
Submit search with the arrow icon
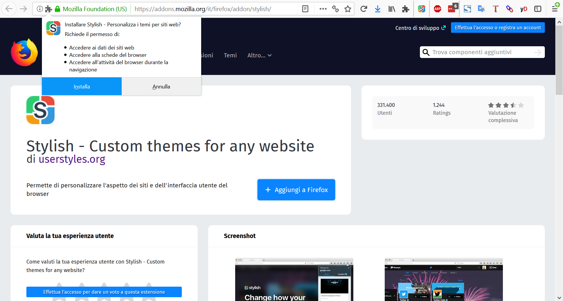537,52
